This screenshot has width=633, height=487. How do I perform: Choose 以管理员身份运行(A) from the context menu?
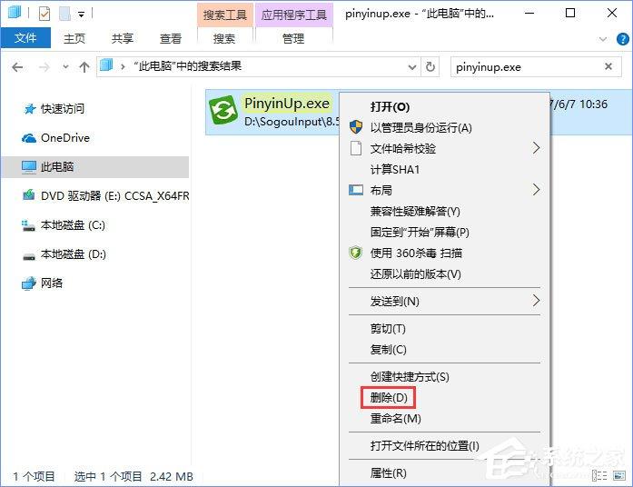[x=444, y=127]
